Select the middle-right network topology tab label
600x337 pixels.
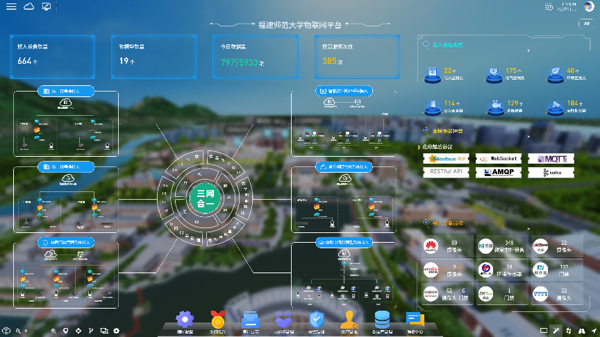pos(344,167)
